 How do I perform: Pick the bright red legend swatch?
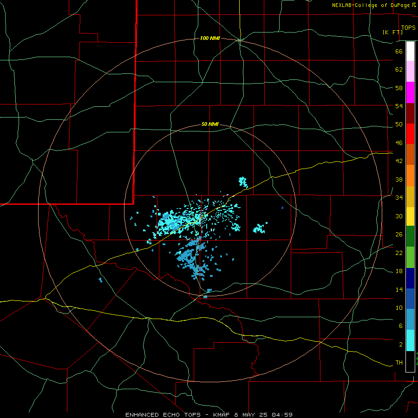pyautogui.click(x=410, y=134)
